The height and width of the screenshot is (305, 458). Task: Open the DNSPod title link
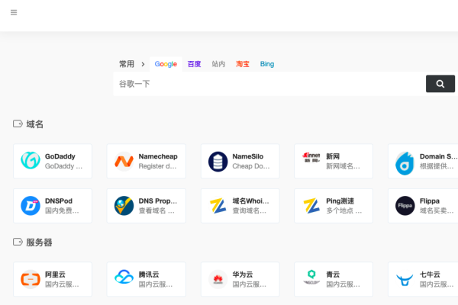tap(59, 201)
